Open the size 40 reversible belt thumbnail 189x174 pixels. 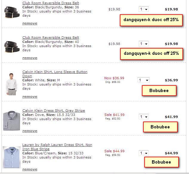pos(12,46)
